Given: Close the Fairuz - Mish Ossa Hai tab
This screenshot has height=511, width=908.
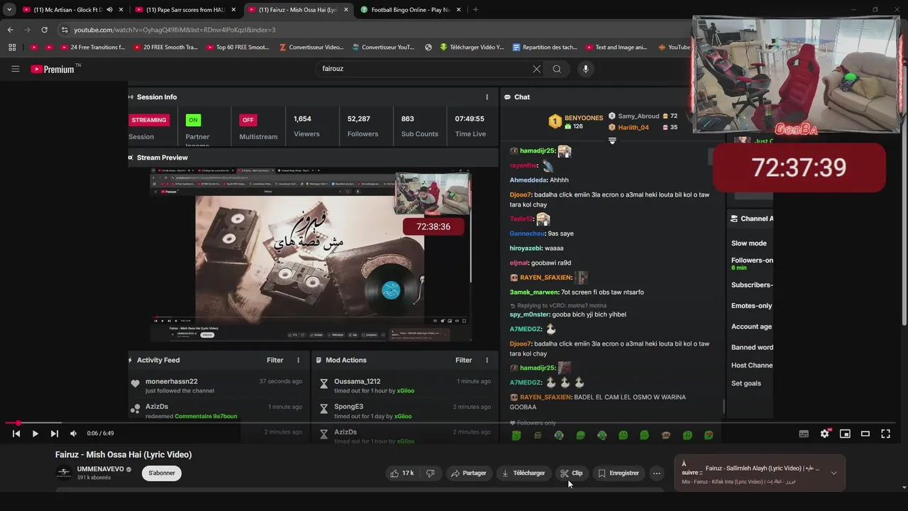Looking at the screenshot, I should click(x=345, y=10).
